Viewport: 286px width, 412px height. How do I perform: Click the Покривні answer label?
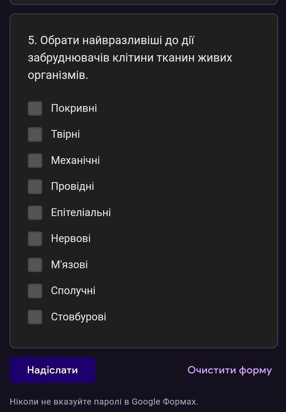(x=74, y=108)
